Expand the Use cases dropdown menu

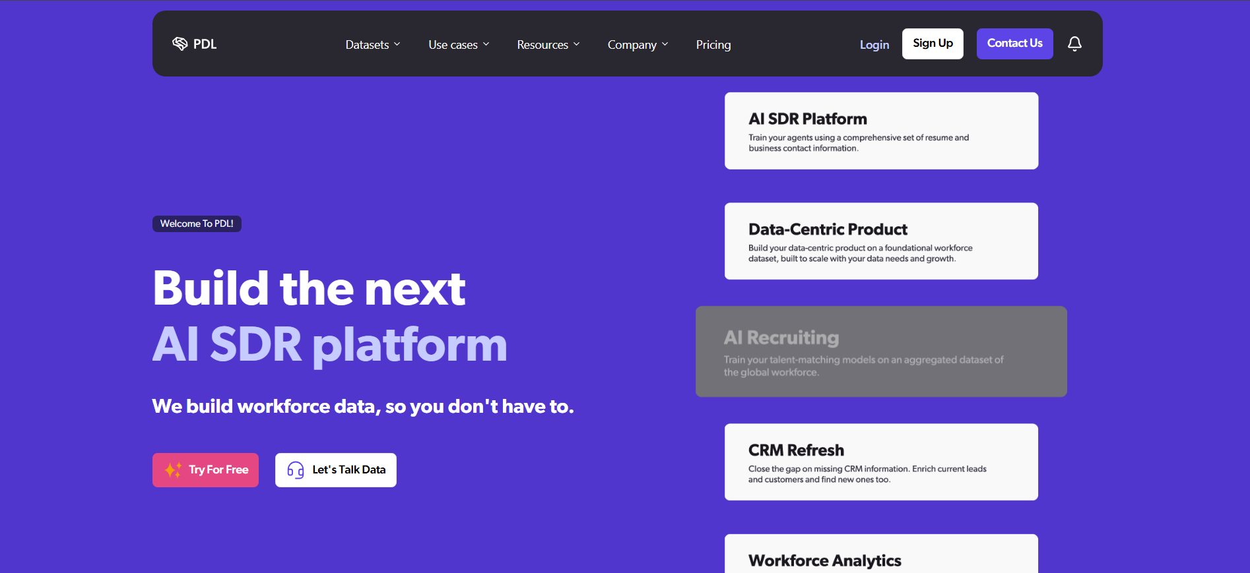pos(459,44)
